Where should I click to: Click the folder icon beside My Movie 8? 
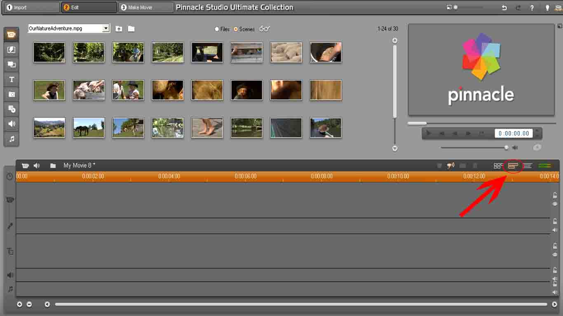pyautogui.click(x=53, y=165)
